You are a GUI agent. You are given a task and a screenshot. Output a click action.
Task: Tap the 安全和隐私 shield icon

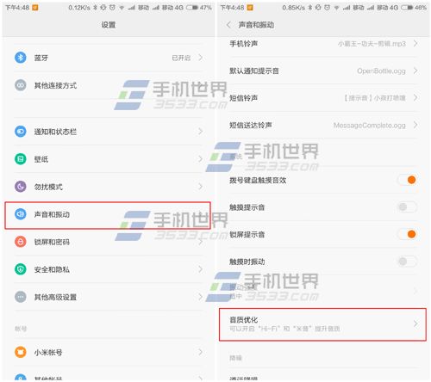(21, 269)
